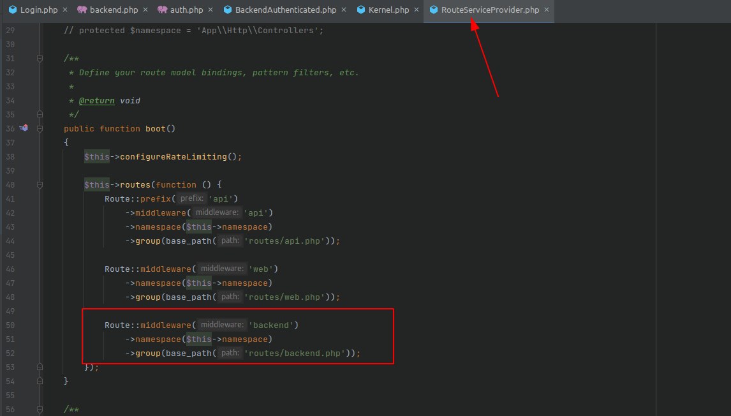The height and width of the screenshot is (416, 731).
Task: Click the RouteServiceProvider.php class icon
Action: coord(434,10)
